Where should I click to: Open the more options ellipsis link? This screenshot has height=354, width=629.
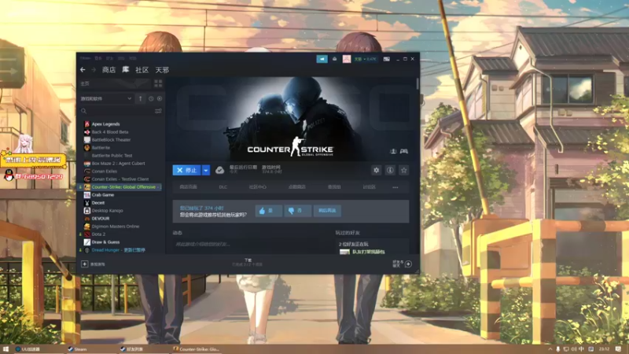395,187
